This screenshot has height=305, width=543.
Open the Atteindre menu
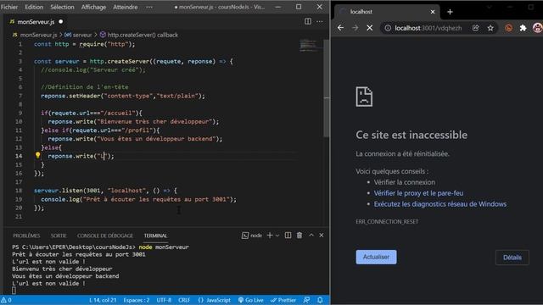[x=125, y=7]
